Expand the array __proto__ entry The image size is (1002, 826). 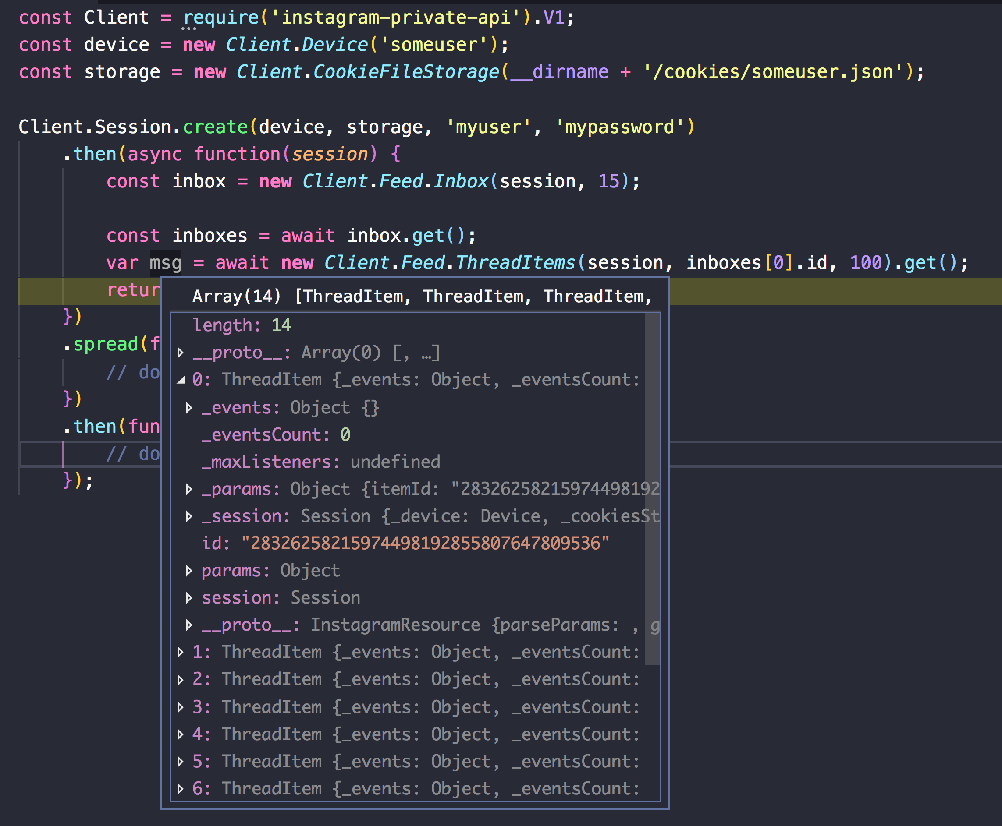tap(180, 353)
